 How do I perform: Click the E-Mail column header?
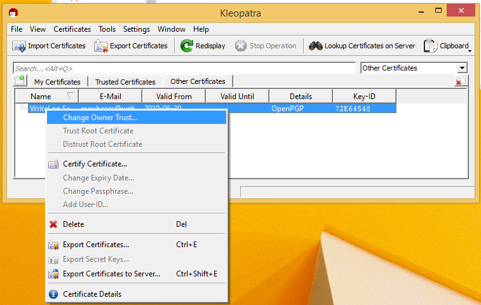click(111, 97)
